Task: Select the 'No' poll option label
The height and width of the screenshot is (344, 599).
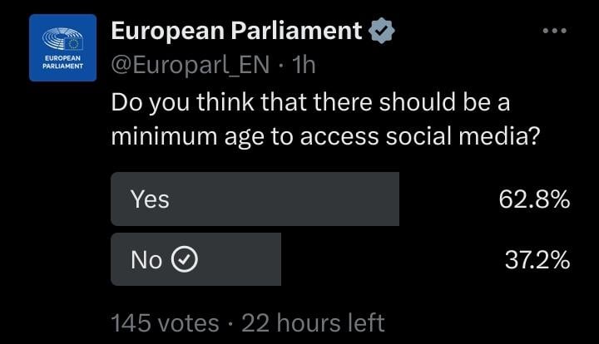Action: [x=146, y=260]
